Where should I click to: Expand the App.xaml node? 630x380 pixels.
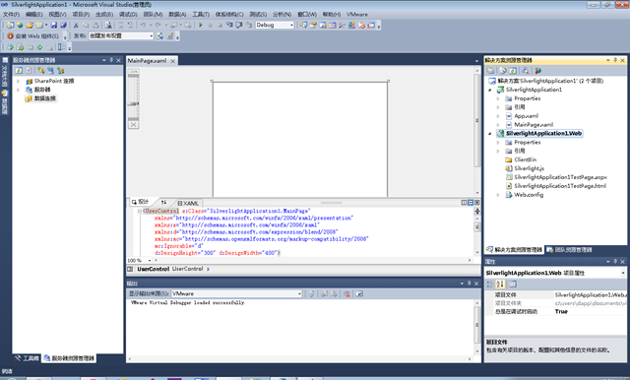(x=498, y=116)
